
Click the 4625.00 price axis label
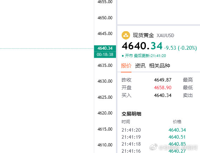tap(105, 97)
